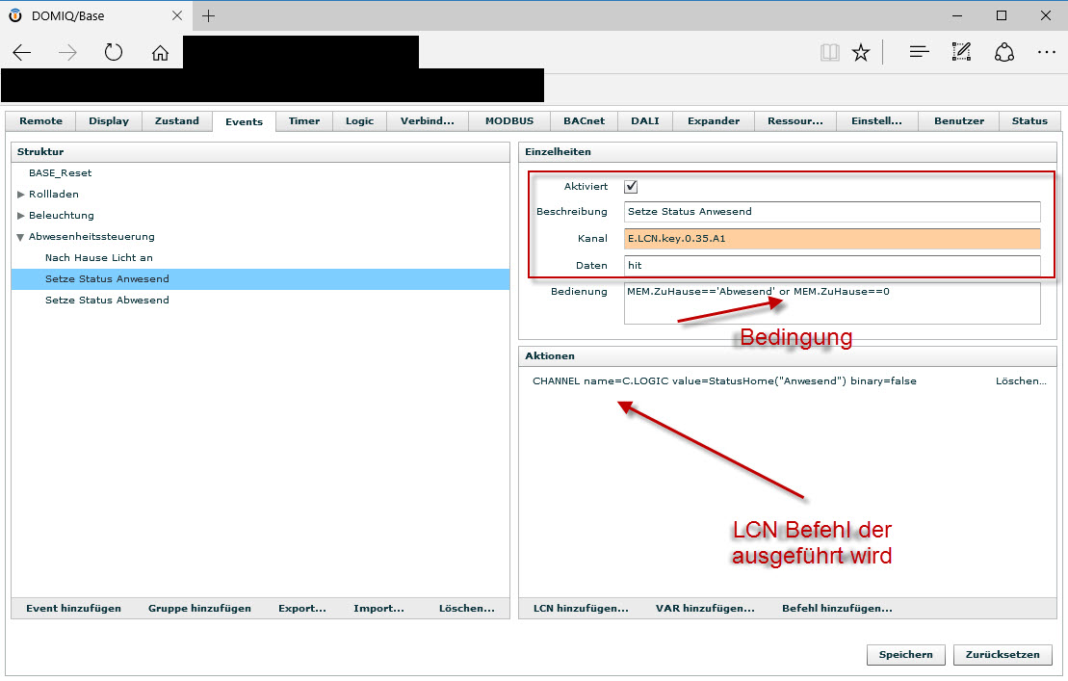
Task: Open a new browser tab
Action: point(208,15)
